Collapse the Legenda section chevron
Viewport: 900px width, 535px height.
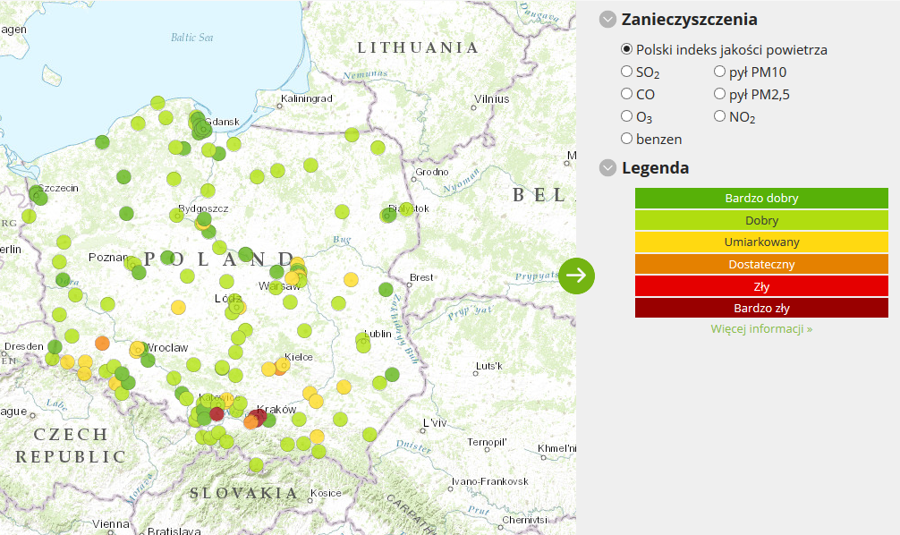tap(608, 167)
